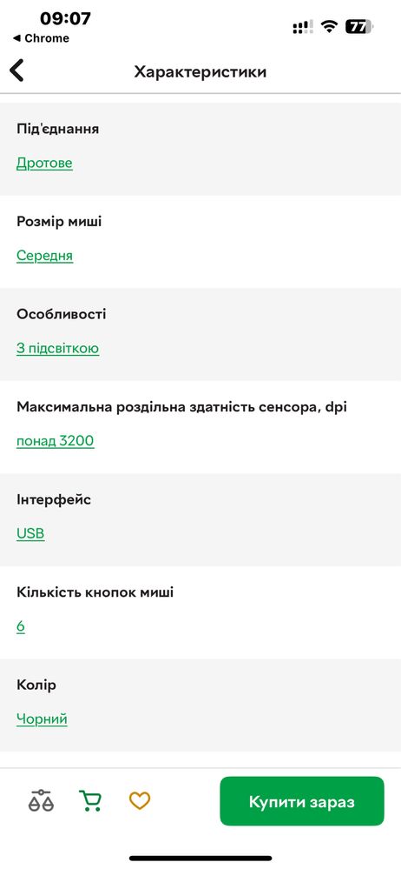
Task: Open the USB interface link
Action: [30, 534]
